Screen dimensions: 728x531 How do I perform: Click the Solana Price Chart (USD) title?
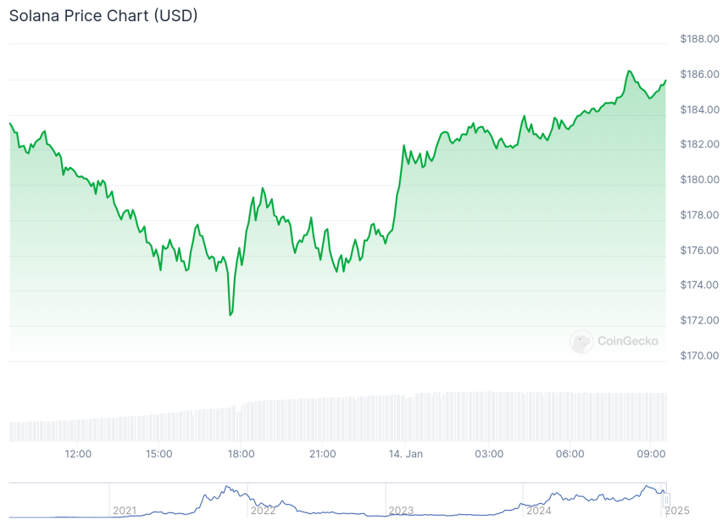click(103, 16)
